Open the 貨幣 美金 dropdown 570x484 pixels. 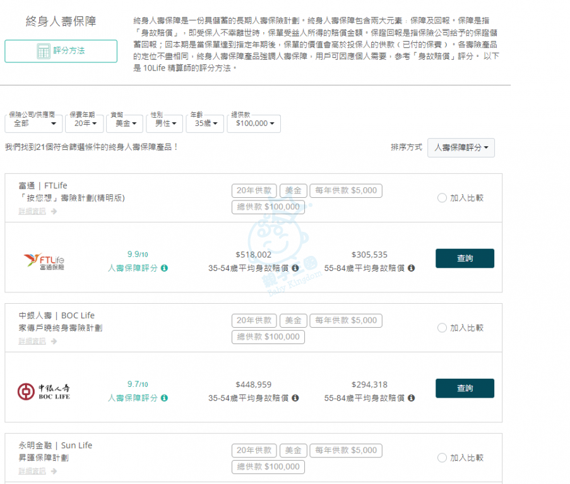click(126, 124)
